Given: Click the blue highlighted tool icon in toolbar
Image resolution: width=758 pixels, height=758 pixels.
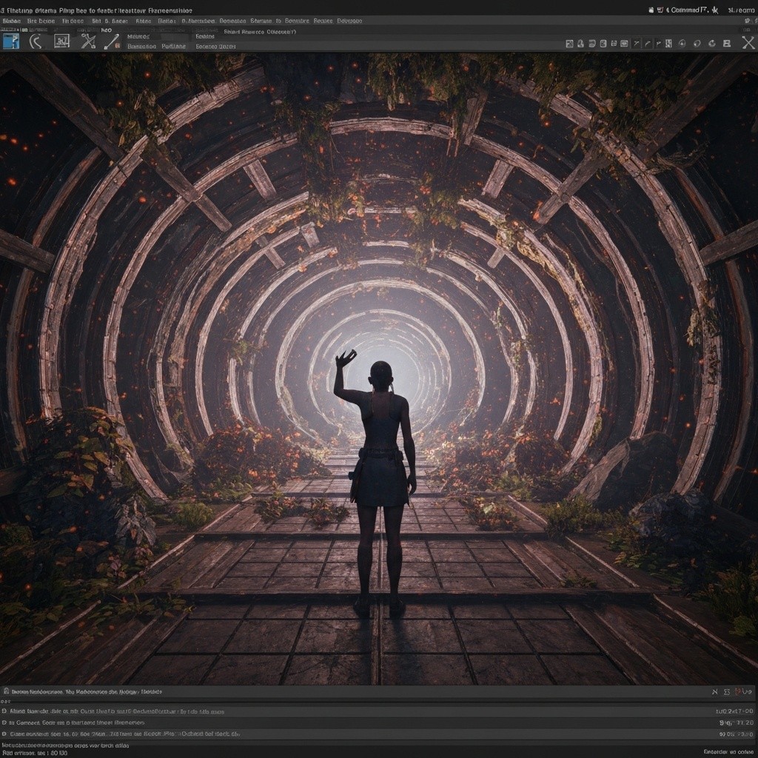Looking at the screenshot, I should click(11, 41).
